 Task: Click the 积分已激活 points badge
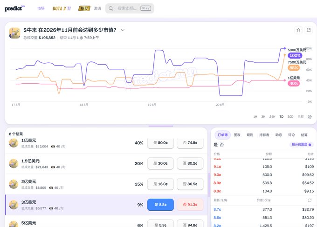point(302,145)
